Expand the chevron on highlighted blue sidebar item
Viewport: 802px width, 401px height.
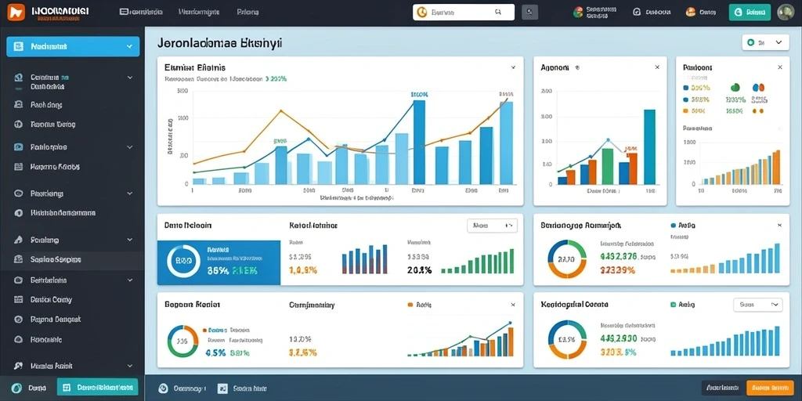tap(128, 46)
